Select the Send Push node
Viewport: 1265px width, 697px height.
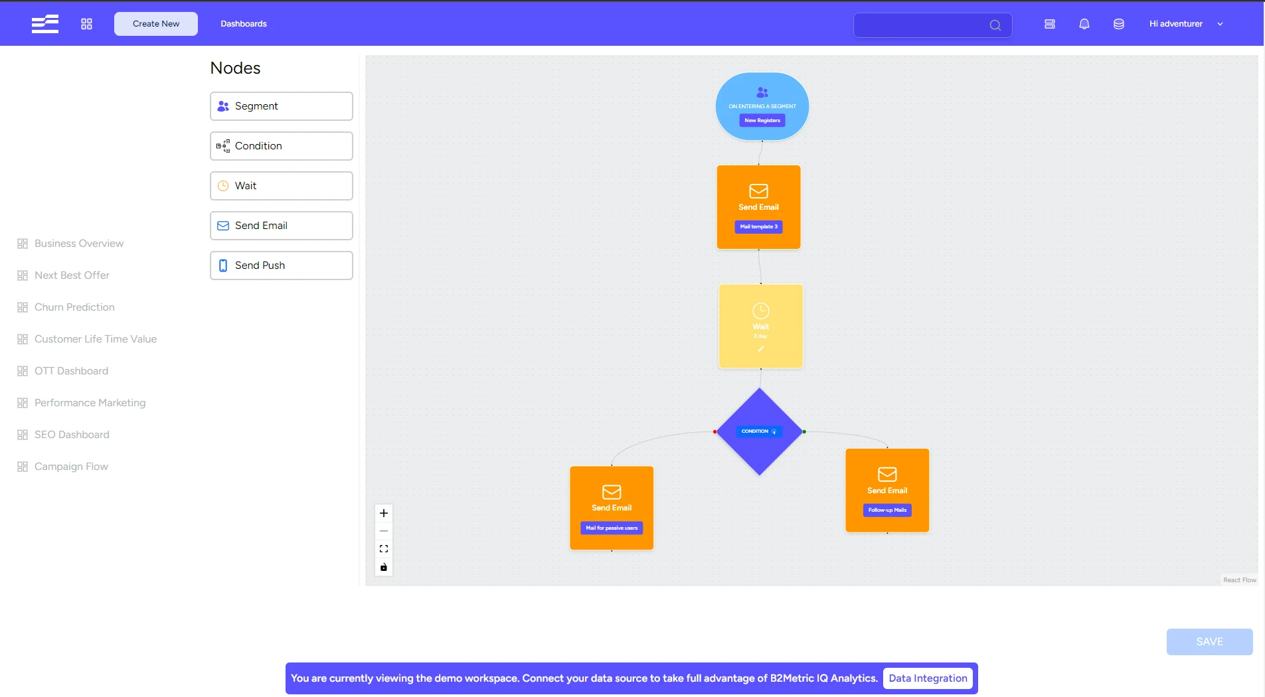pyautogui.click(x=282, y=266)
